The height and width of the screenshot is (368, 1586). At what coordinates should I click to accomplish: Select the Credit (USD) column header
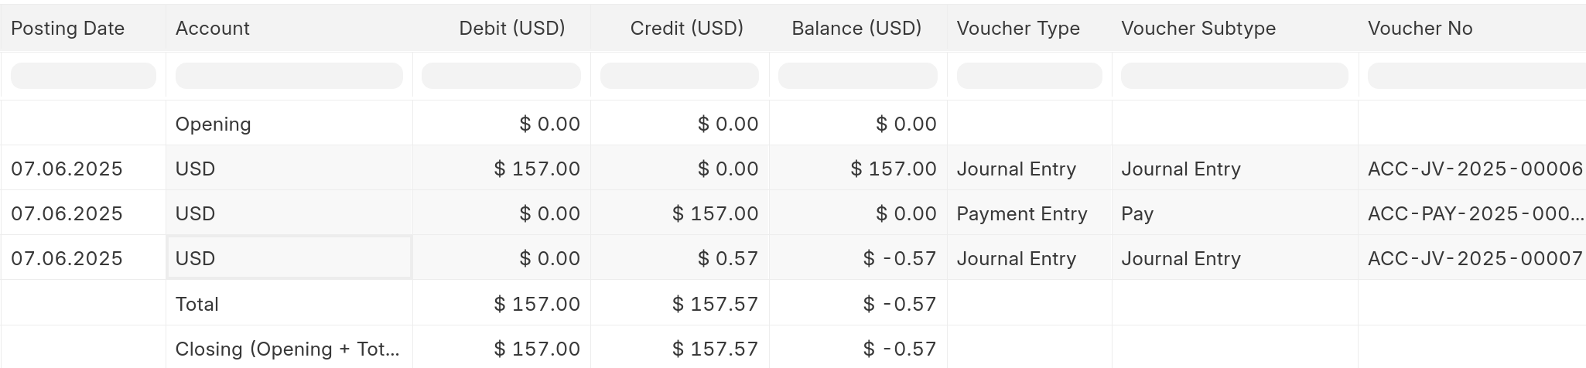(686, 29)
